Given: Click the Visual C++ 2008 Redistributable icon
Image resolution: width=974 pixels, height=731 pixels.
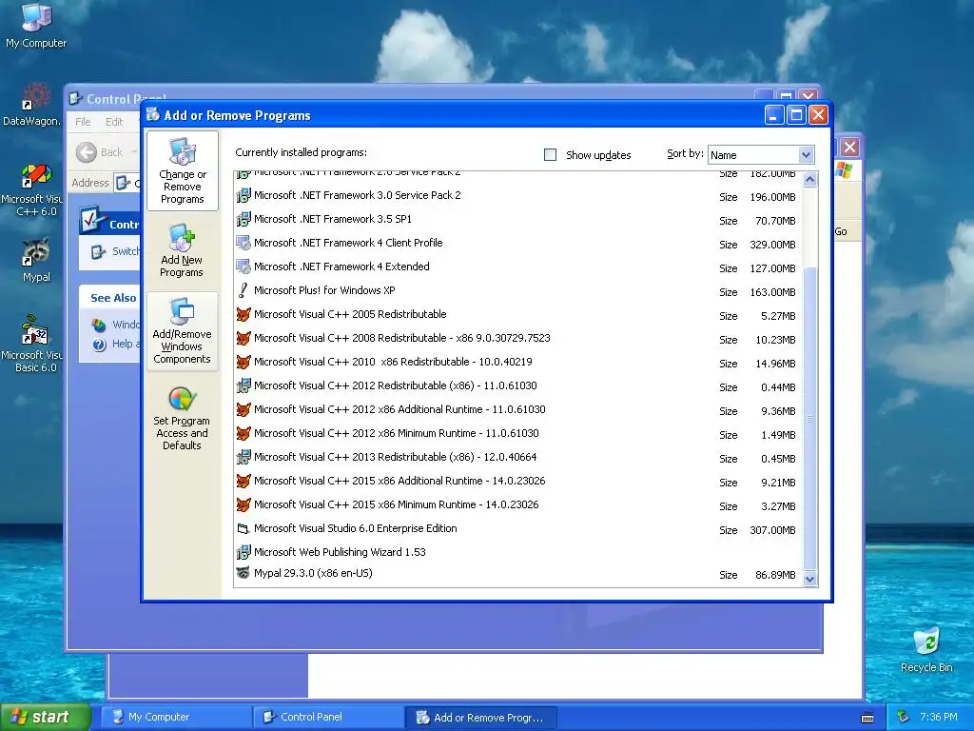Looking at the screenshot, I should (243, 338).
